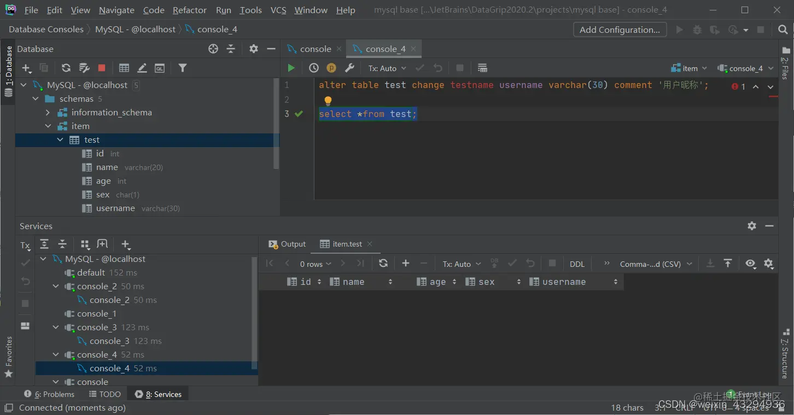Add a new row in result grid

coord(406,264)
